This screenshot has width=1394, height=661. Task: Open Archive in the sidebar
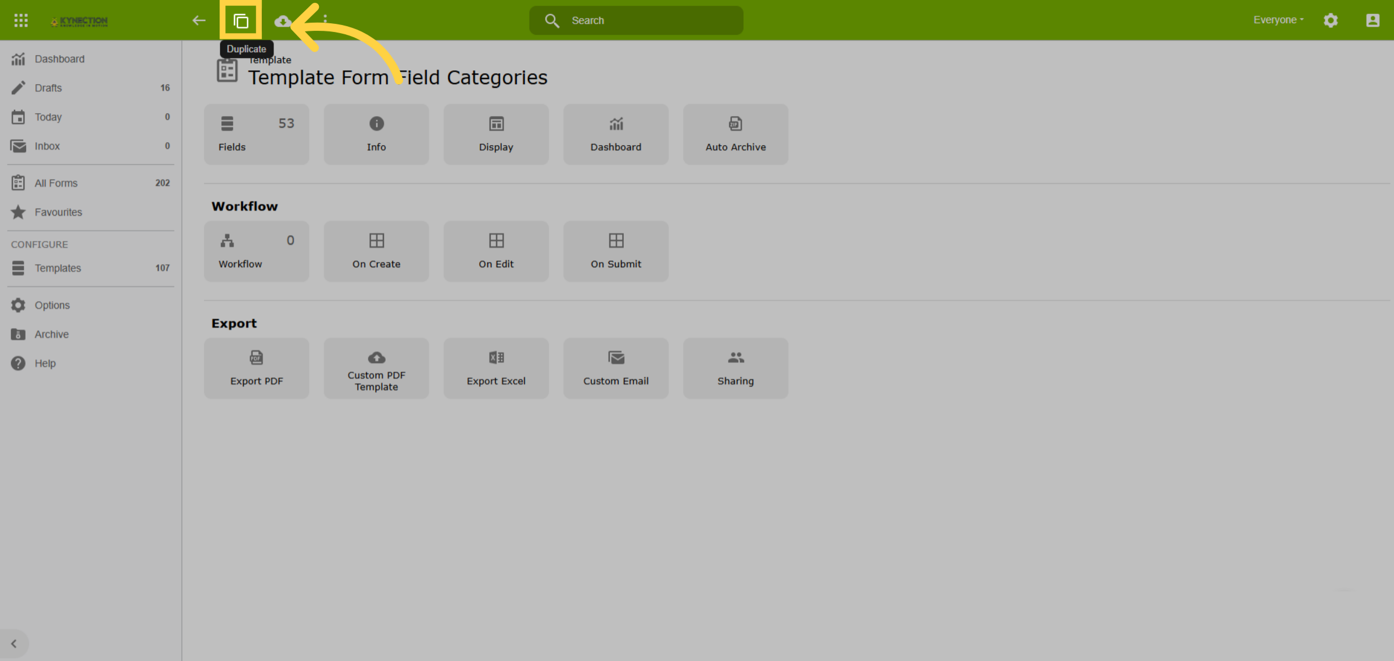point(91,334)
